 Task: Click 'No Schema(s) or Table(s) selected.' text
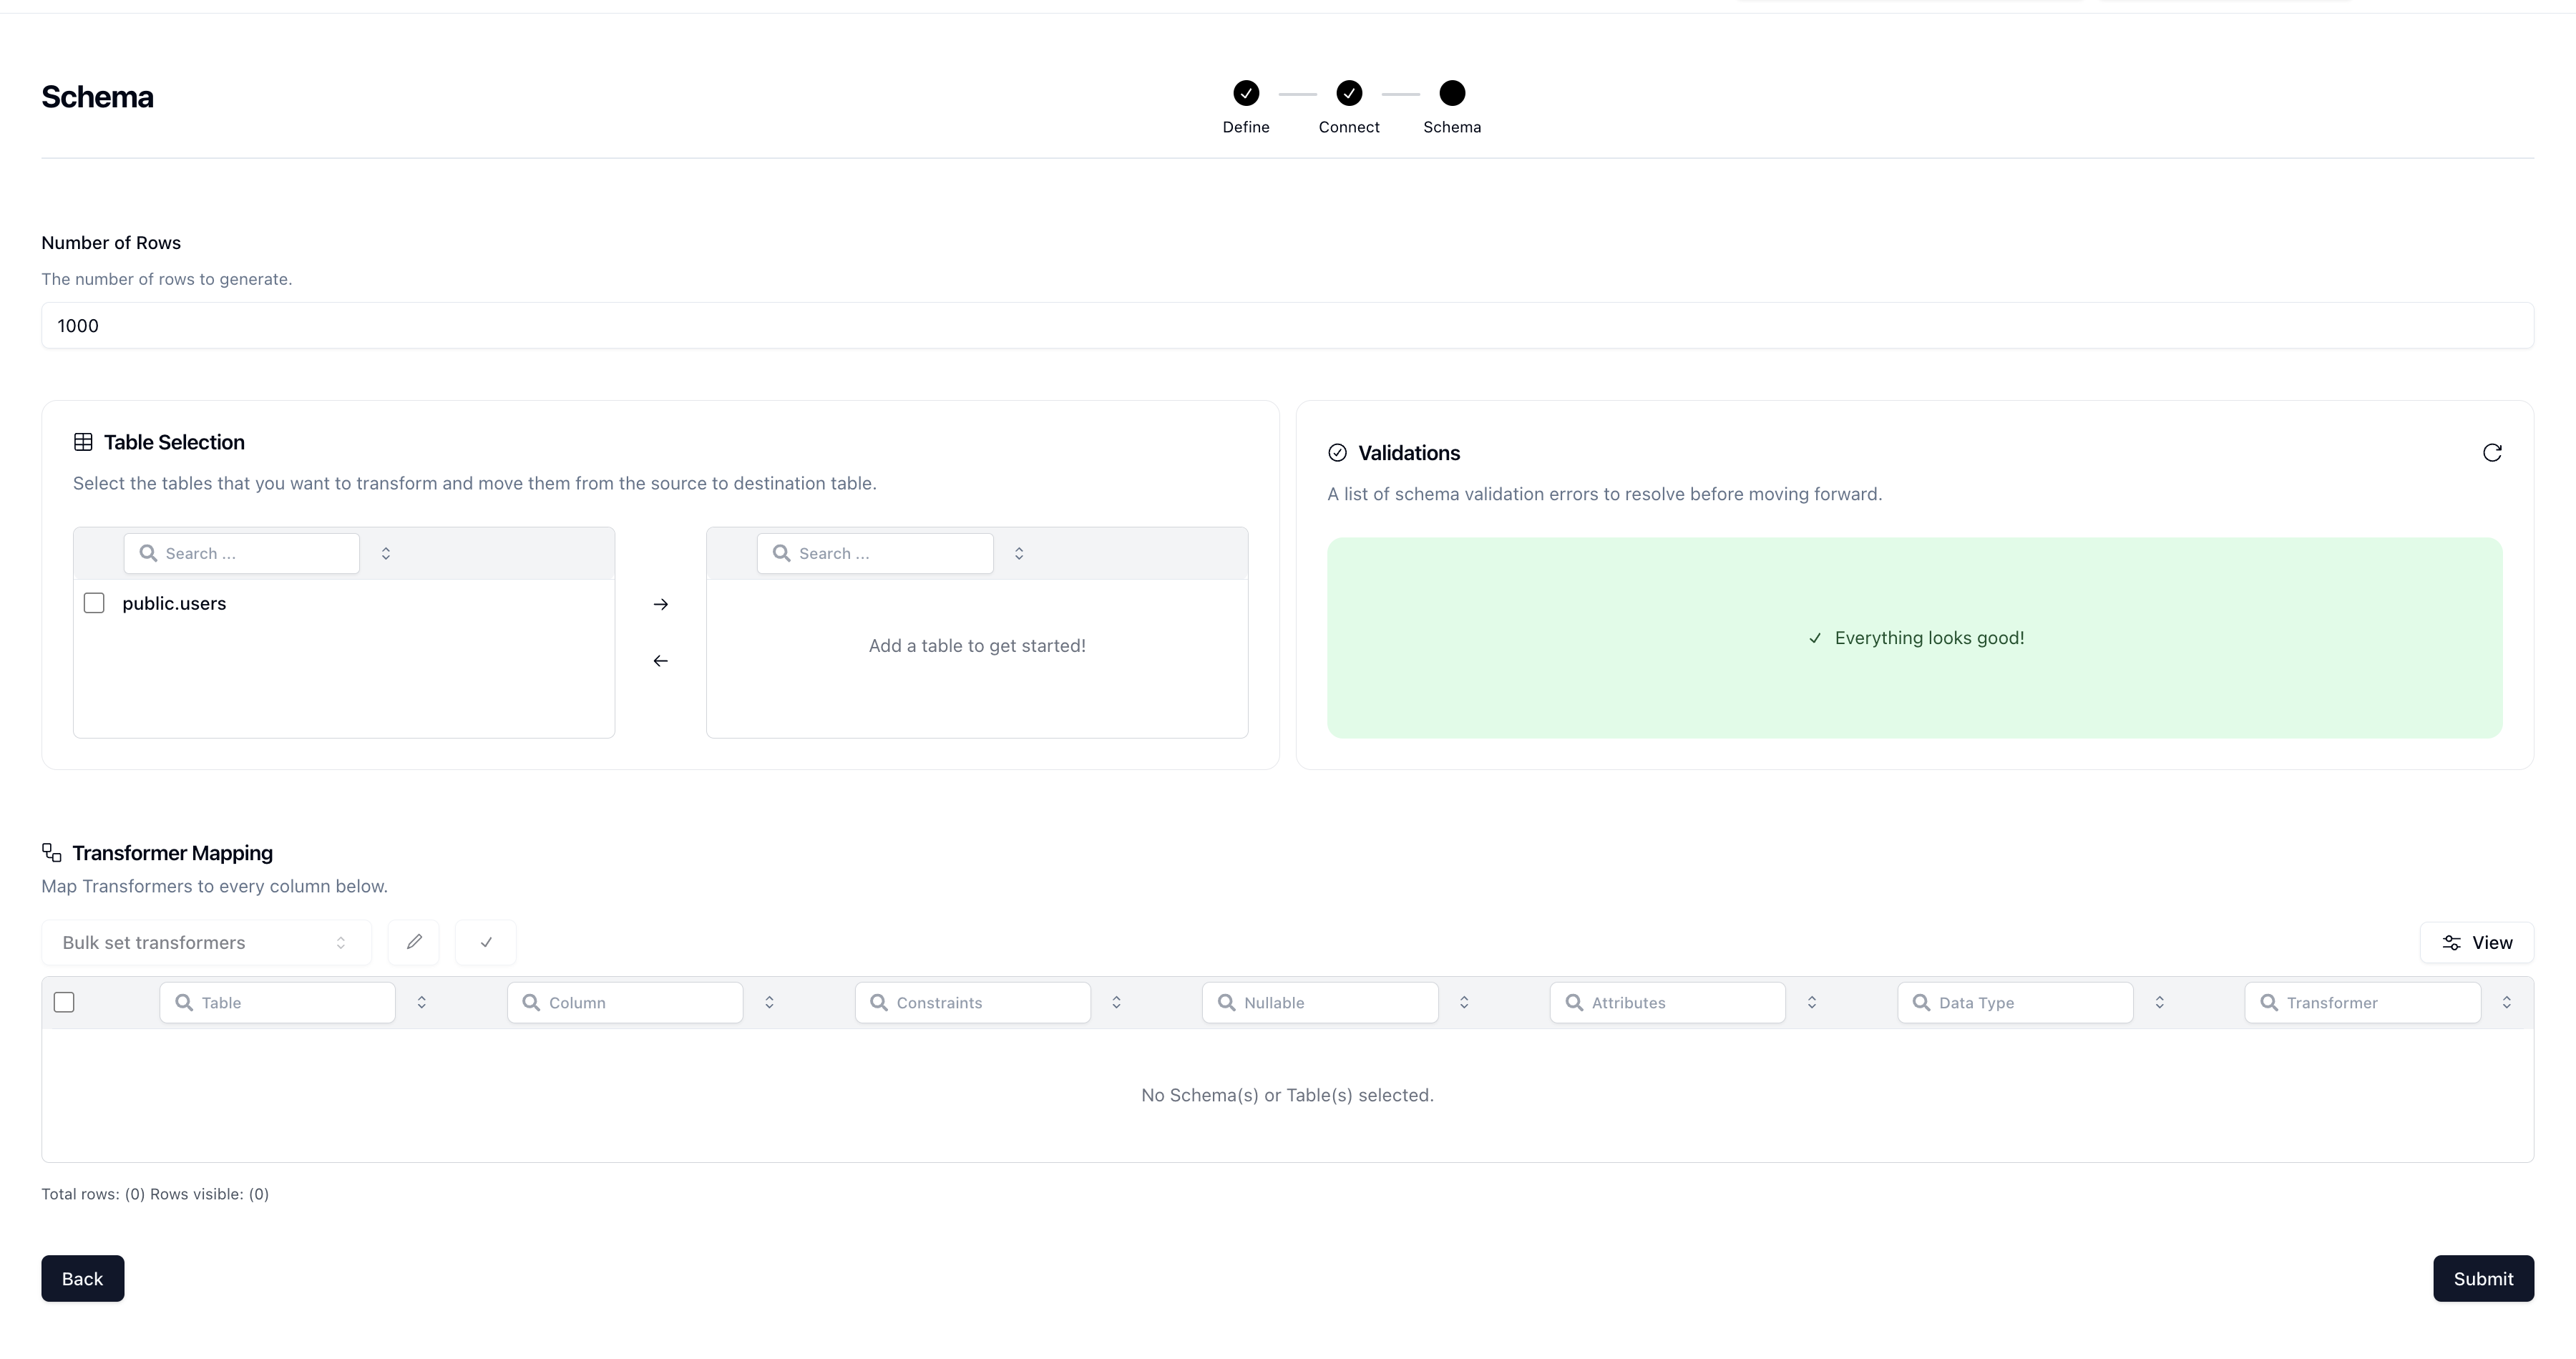[x=1287, y=1095]
